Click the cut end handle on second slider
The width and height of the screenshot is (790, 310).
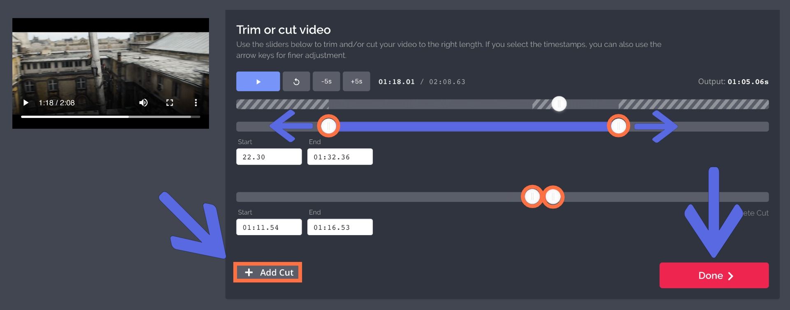pyautogui.click(x=553, y=197)
